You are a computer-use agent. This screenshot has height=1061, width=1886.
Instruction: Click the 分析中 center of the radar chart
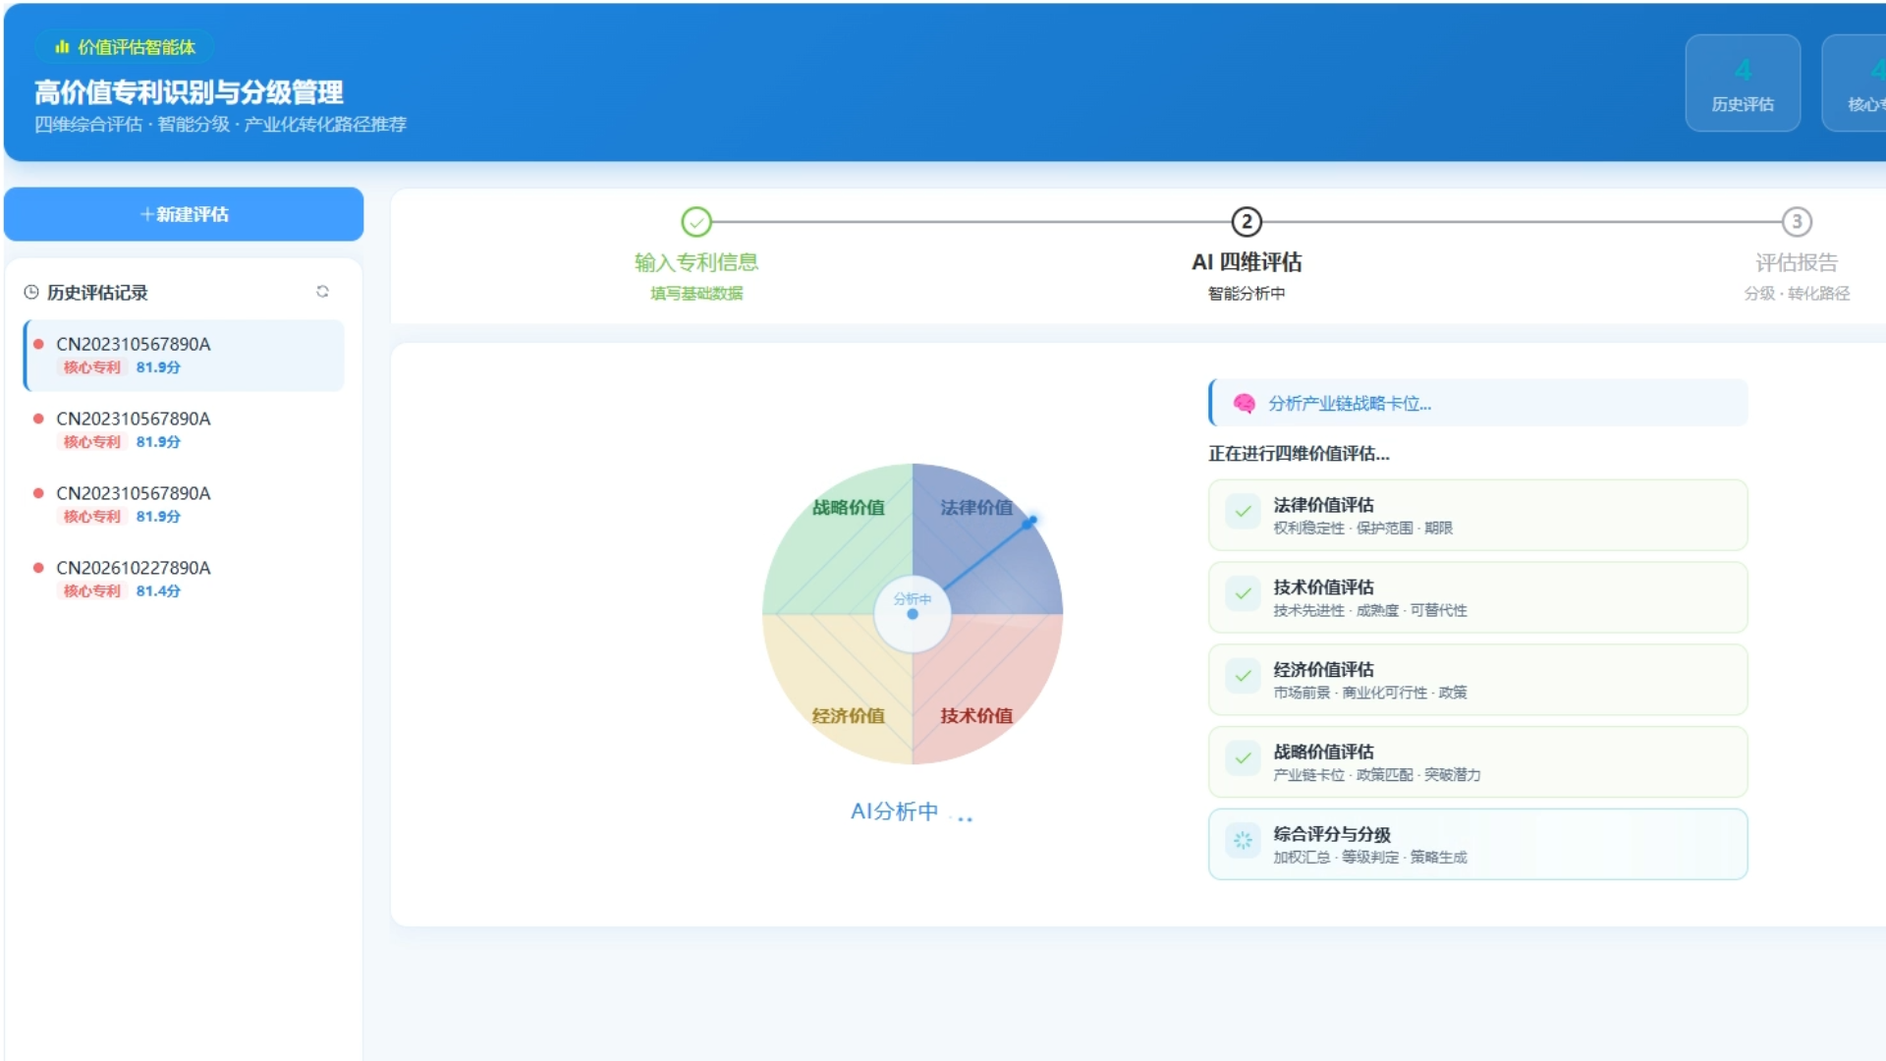pos(913,614)
